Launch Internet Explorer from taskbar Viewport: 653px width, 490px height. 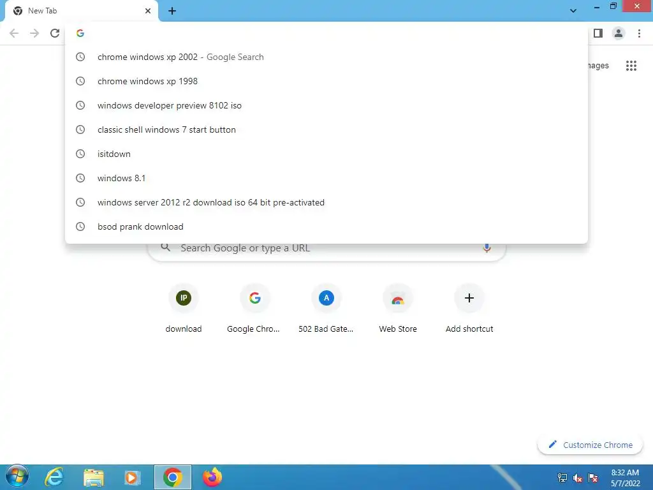coord(54,477)
